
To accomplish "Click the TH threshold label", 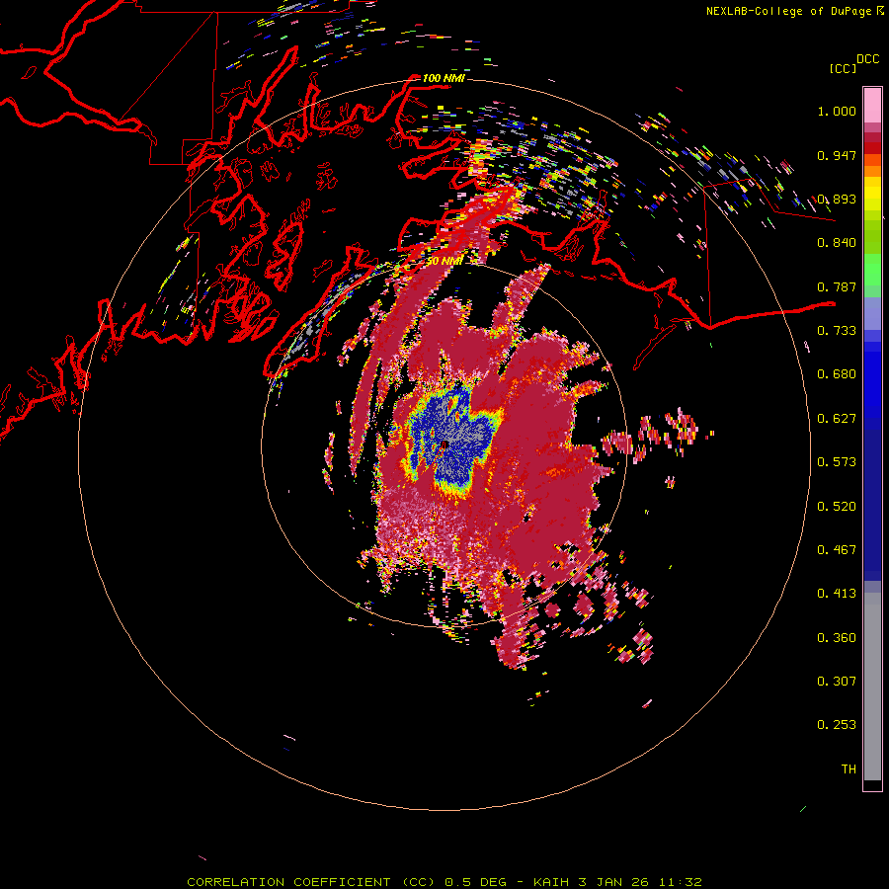I will [849, 769].
